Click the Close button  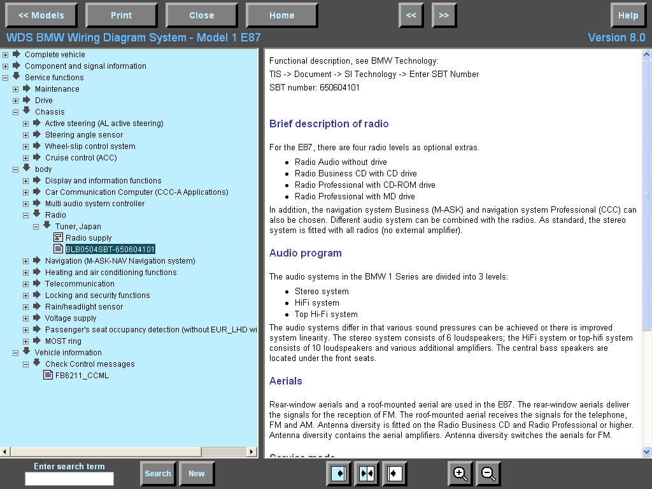tap(202, 15)
